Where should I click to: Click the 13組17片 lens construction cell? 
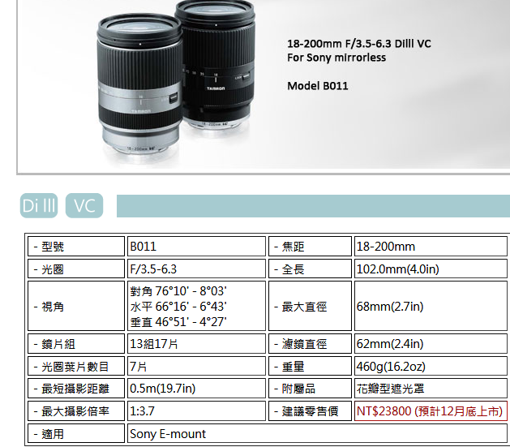[x=196, y=343]
